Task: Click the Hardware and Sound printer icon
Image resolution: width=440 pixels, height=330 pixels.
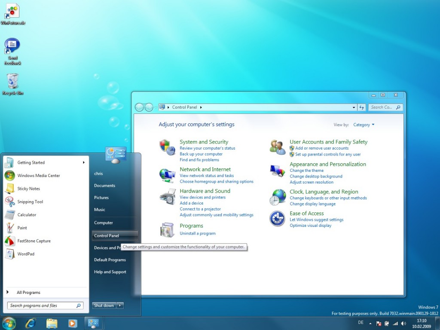Action: (x=168, y=196)
